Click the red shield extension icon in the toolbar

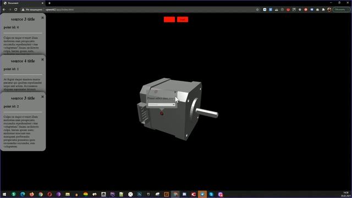point(288,10)
